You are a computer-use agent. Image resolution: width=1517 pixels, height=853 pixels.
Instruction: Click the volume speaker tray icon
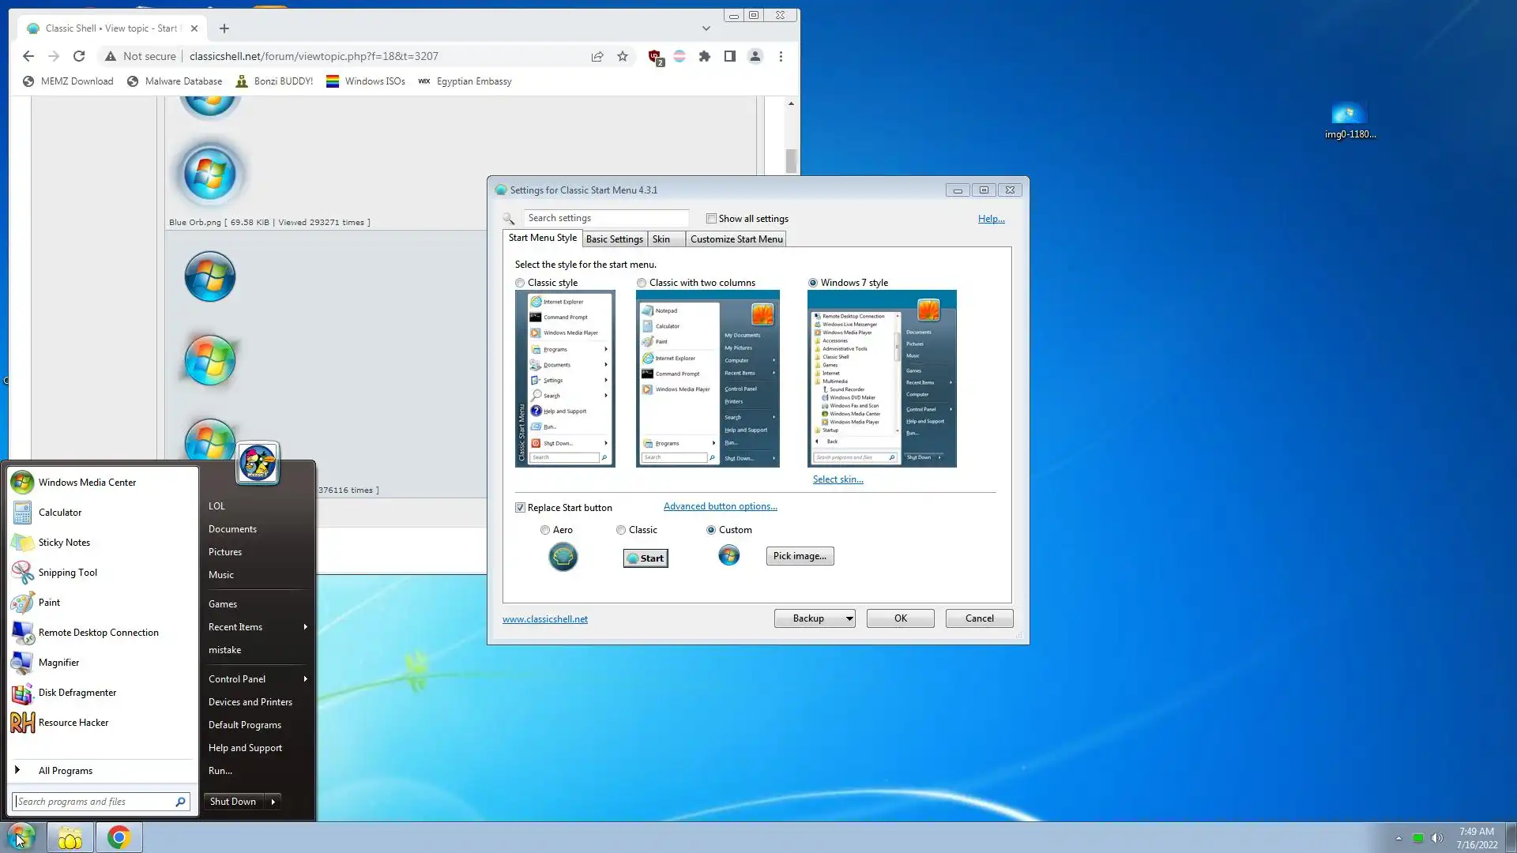click(1437, 838)
